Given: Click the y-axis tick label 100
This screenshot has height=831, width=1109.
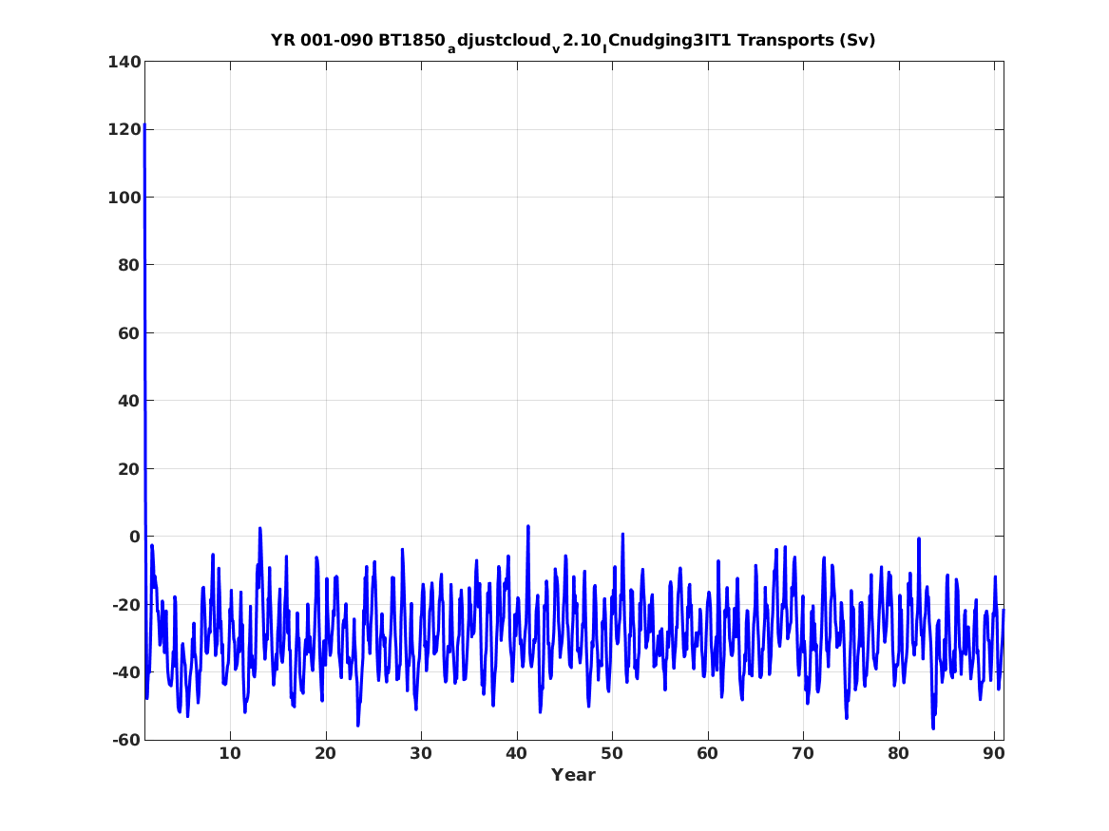Looking at the screenshot, I should click(x=124, y=198).
